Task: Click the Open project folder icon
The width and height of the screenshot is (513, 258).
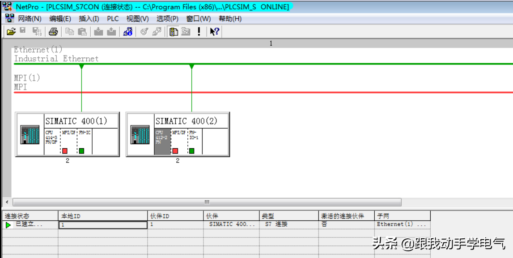Action: click(11, 31)
